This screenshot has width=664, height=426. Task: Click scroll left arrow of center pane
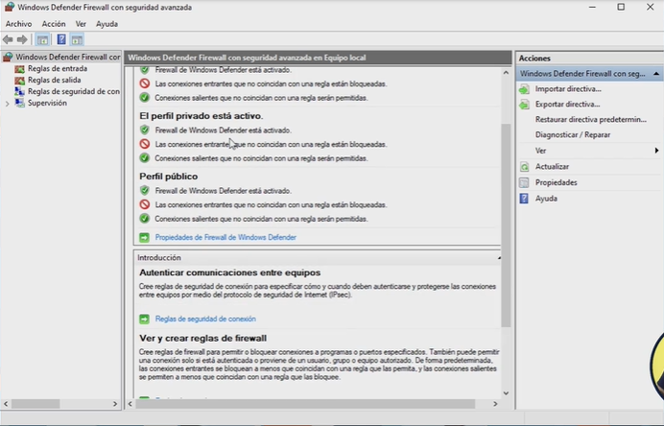(x=130, y=404)
